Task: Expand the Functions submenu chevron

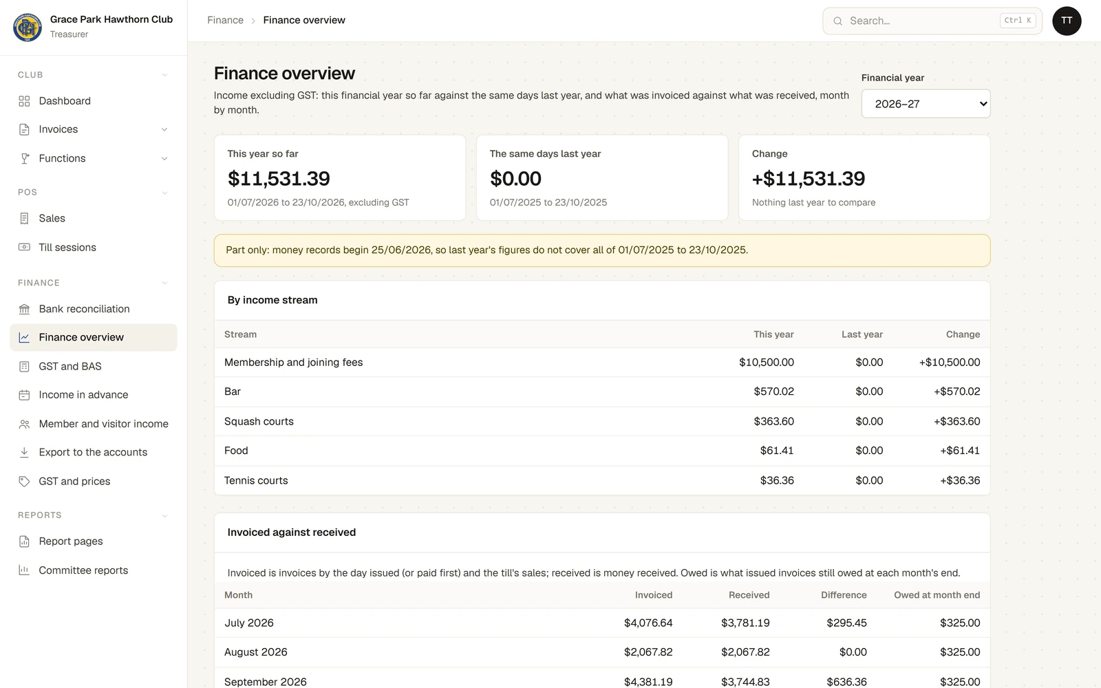Action: pos(164,158)
